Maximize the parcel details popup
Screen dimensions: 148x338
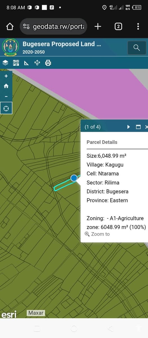[138, 127]
